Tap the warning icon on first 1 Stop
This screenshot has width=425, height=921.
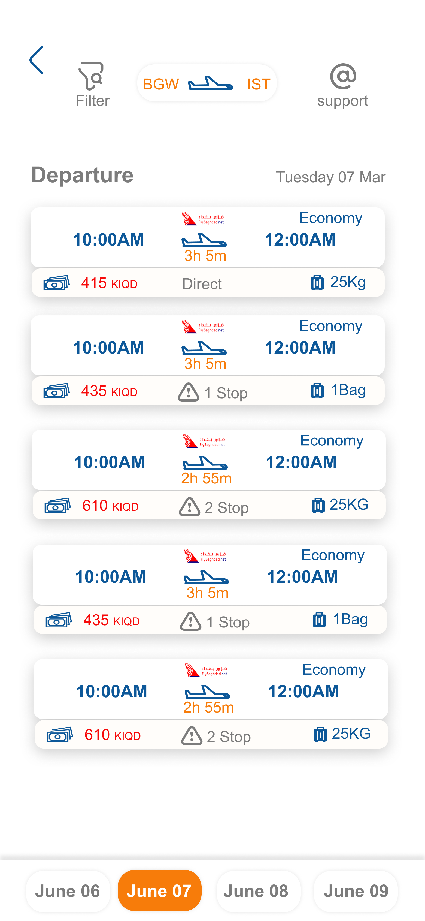(188, 392)
